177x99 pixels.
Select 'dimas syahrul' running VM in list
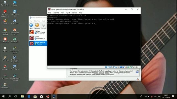(38, 43)
